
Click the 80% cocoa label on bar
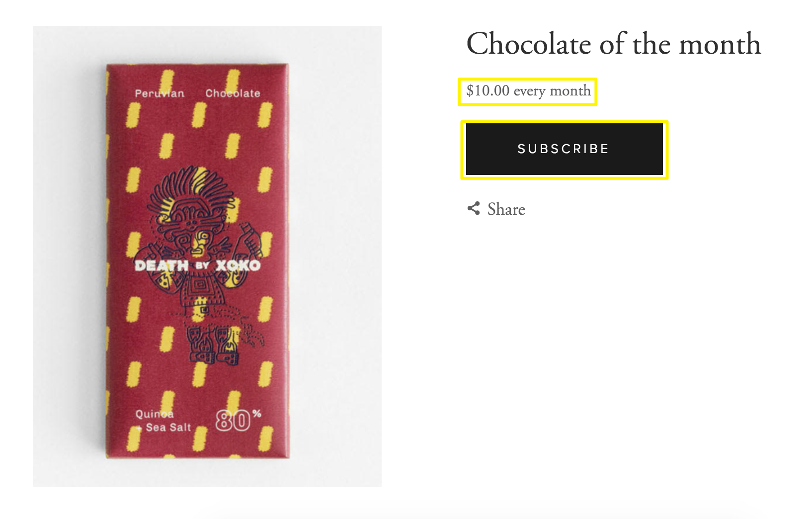pos(238,421)
